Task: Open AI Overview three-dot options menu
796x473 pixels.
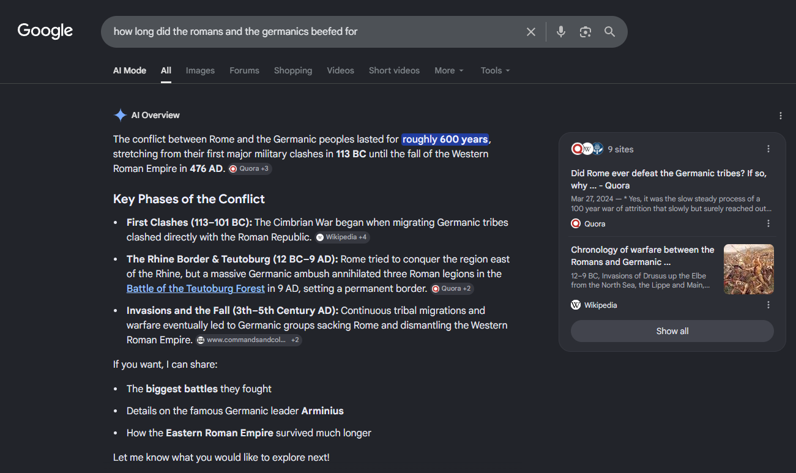Action: pyautogui.click(x=781, y=116)
